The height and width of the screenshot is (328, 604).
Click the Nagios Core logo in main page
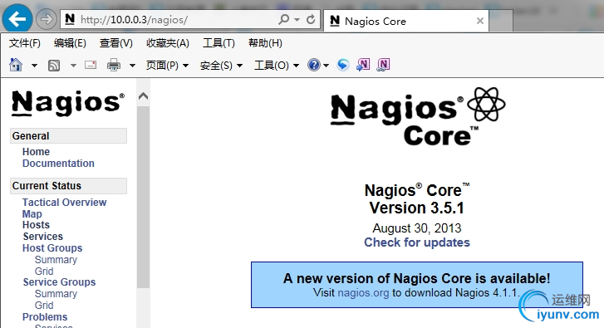pyautogui.click(x=418, y=116)
